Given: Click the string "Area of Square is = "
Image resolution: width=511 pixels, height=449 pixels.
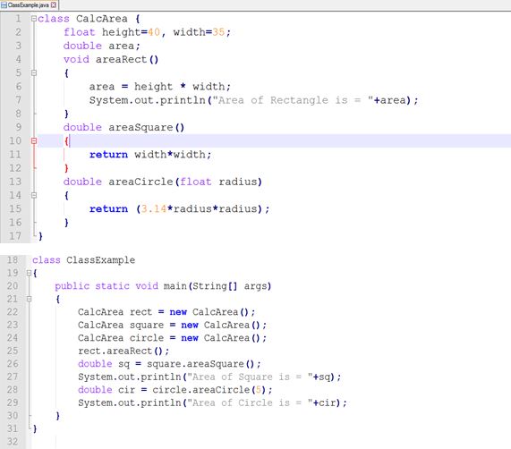Looking at the screenshot, I should (250, 377).
